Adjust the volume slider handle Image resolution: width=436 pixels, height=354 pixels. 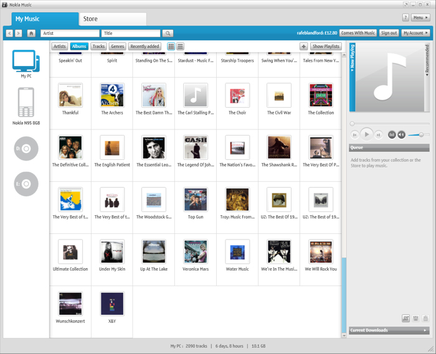click(x=421, y=134)
